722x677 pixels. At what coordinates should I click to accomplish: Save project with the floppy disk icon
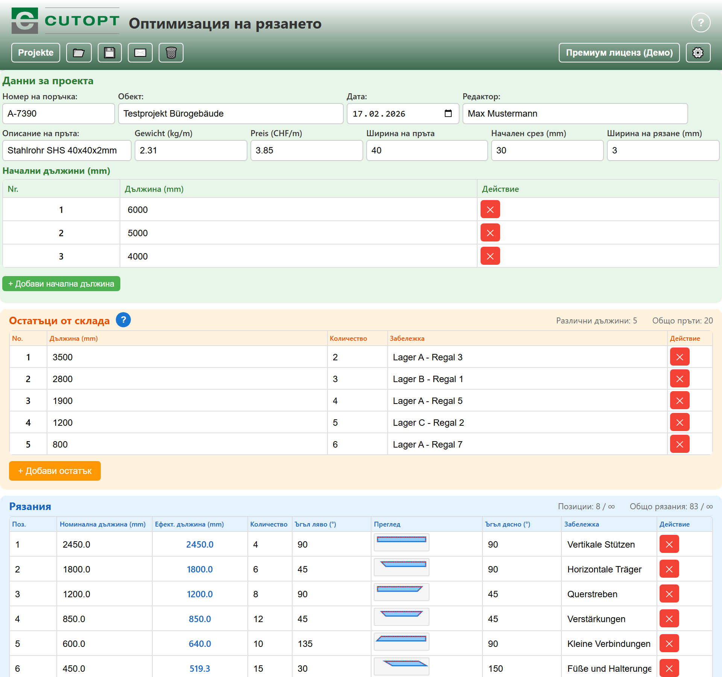coord(110,53)
